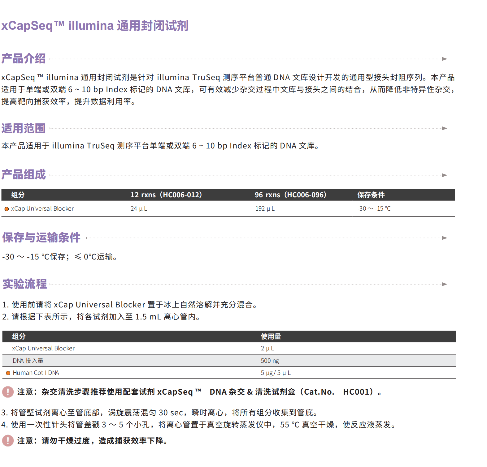487x467 pixels.
Task: Click storage text '-30 ~ -15 °C保存；≤ 0°C运输。'
Action: (x=60, y=257)
